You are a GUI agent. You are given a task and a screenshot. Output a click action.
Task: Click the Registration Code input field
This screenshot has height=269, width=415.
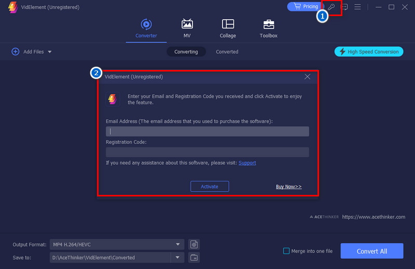pyautogui.click(x=207, y=152)
